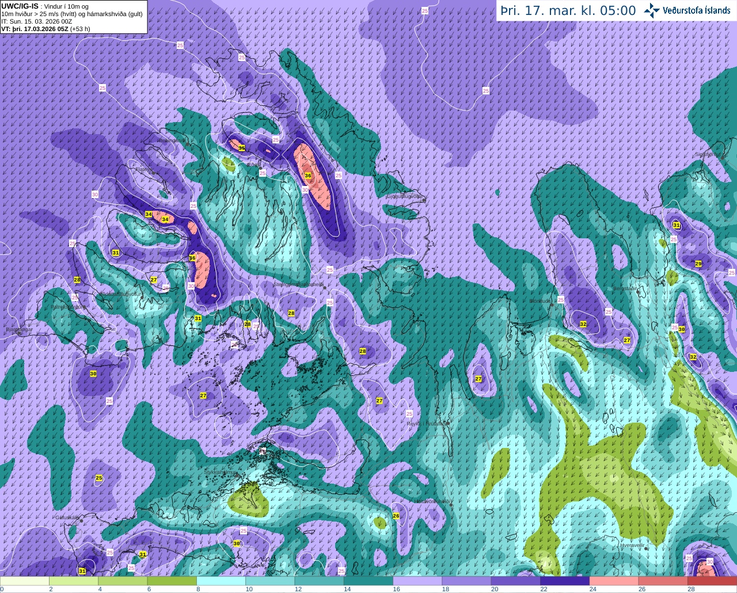
Task: Pick the 2–4 m/s light green legend swatch
Action: [74, 581]
